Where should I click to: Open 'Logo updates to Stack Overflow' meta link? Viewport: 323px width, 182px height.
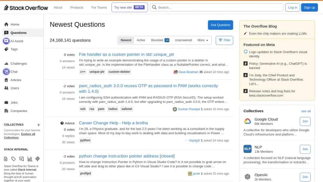278,54
